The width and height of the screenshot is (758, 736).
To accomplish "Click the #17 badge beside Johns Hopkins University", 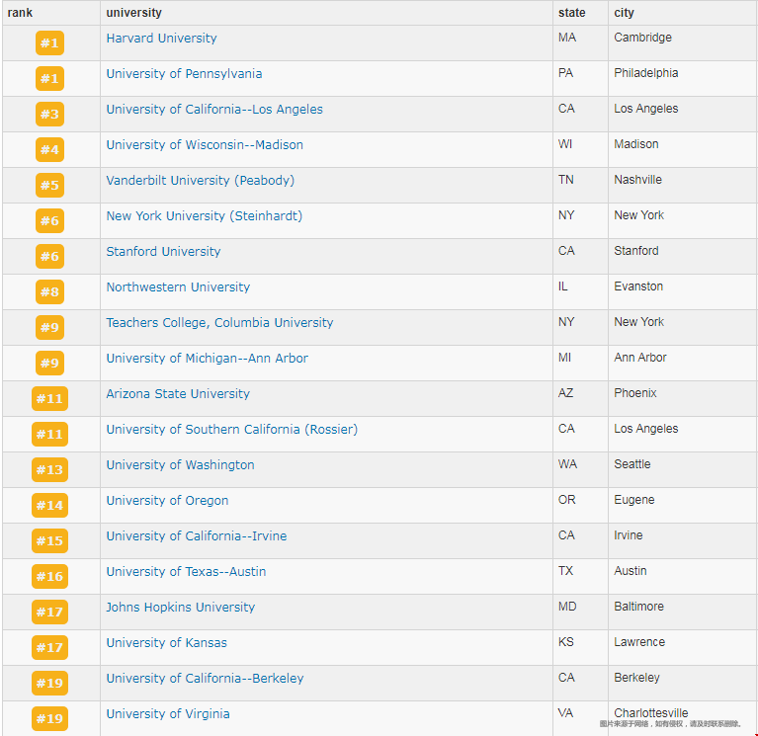I will coord(49,613).
